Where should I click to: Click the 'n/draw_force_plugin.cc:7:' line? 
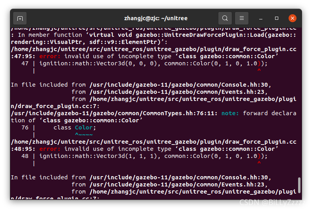pyautogui.click(x=55, y=106)
